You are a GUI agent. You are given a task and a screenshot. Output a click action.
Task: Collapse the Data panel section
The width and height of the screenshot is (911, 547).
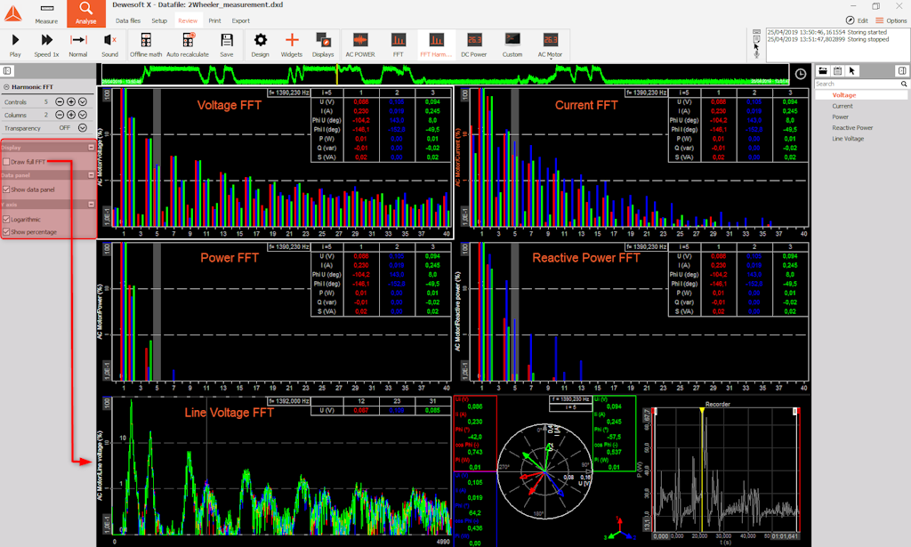tap(92, 175)
